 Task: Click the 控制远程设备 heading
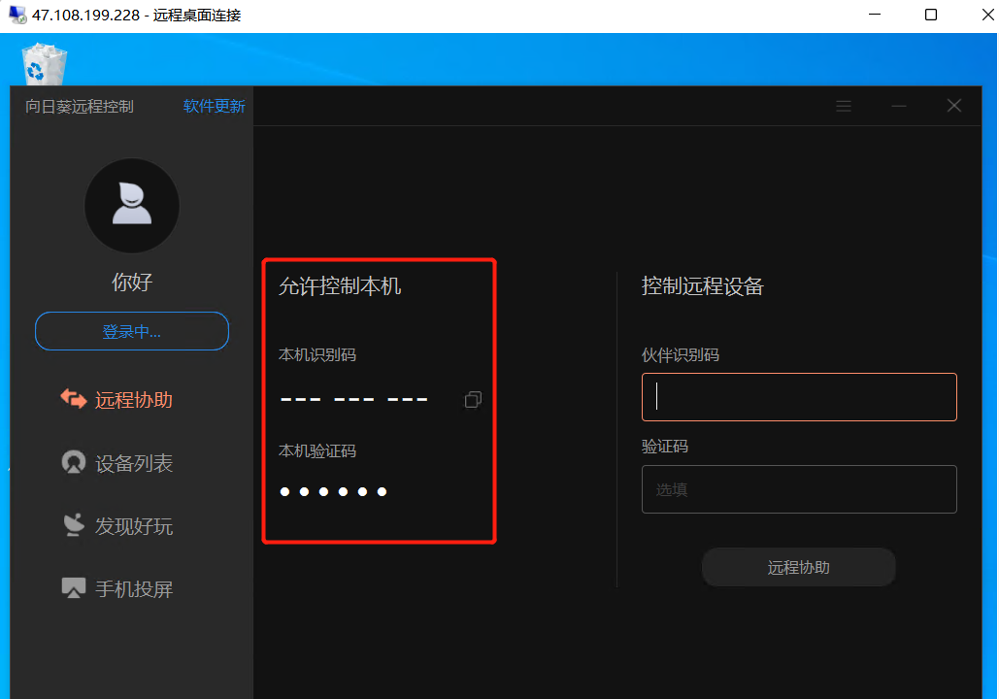pos(702,286)
